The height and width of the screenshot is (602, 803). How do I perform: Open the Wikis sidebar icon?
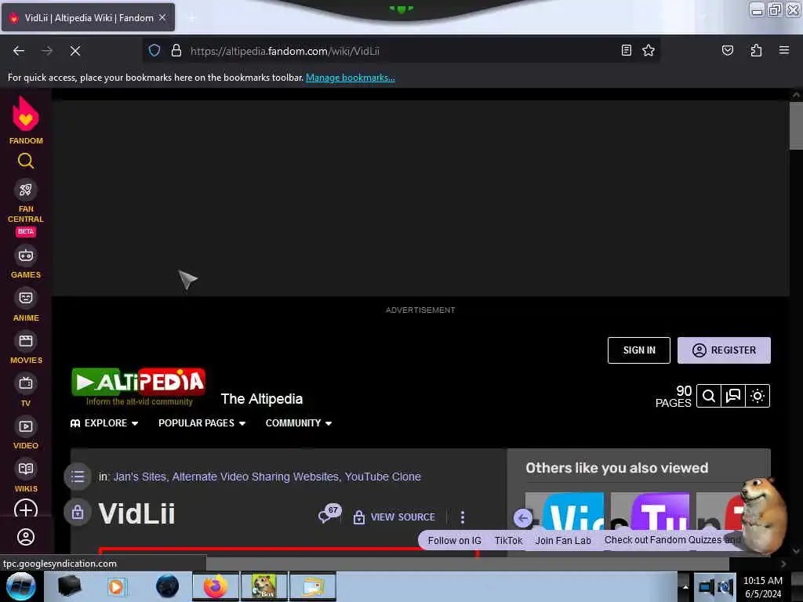coord(26,469)
